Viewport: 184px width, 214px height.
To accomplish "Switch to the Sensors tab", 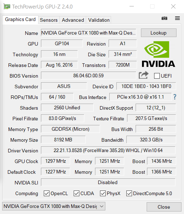I will click(49, 20).
